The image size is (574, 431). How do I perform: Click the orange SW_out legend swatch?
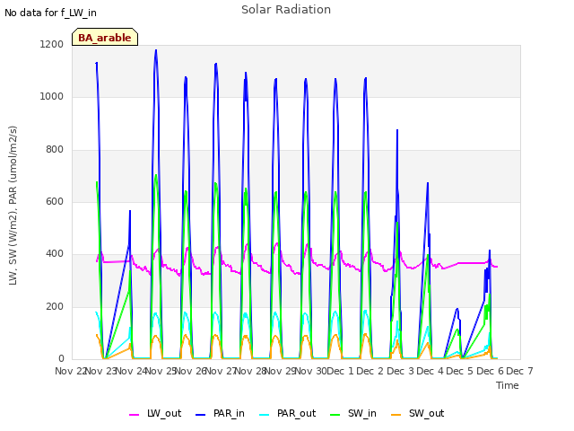click(396, 415)
